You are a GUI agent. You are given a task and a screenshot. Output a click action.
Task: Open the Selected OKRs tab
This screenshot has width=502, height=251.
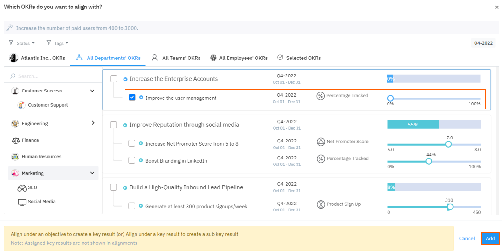[299, 58]
